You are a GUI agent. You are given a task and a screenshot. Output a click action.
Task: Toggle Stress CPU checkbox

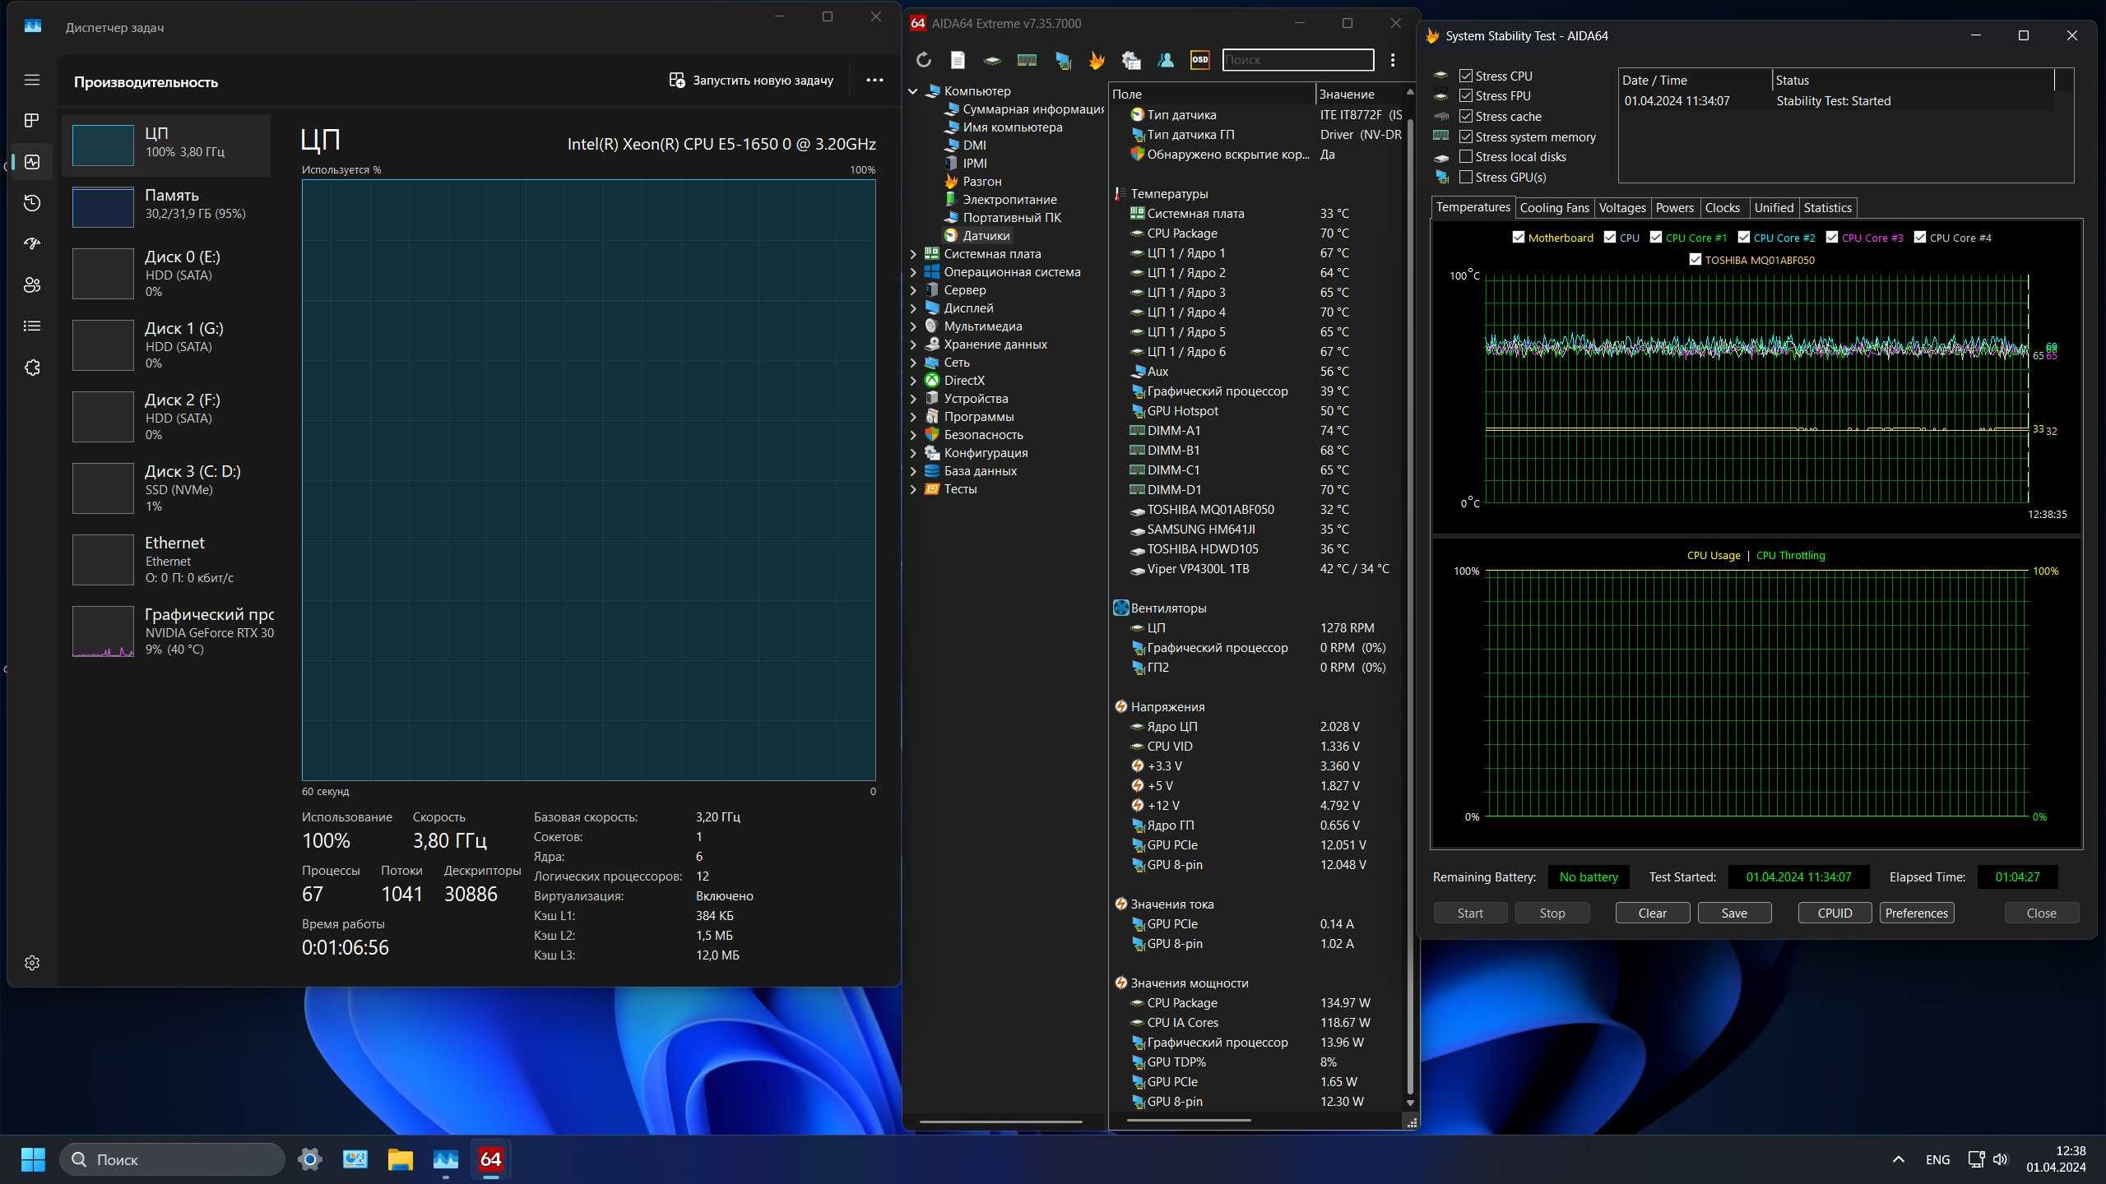pyautogui.click(x=1466, y=76)
